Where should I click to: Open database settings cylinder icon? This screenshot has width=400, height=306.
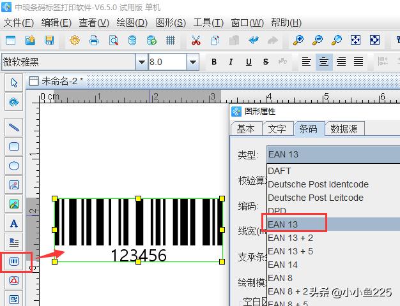[132, 40]
